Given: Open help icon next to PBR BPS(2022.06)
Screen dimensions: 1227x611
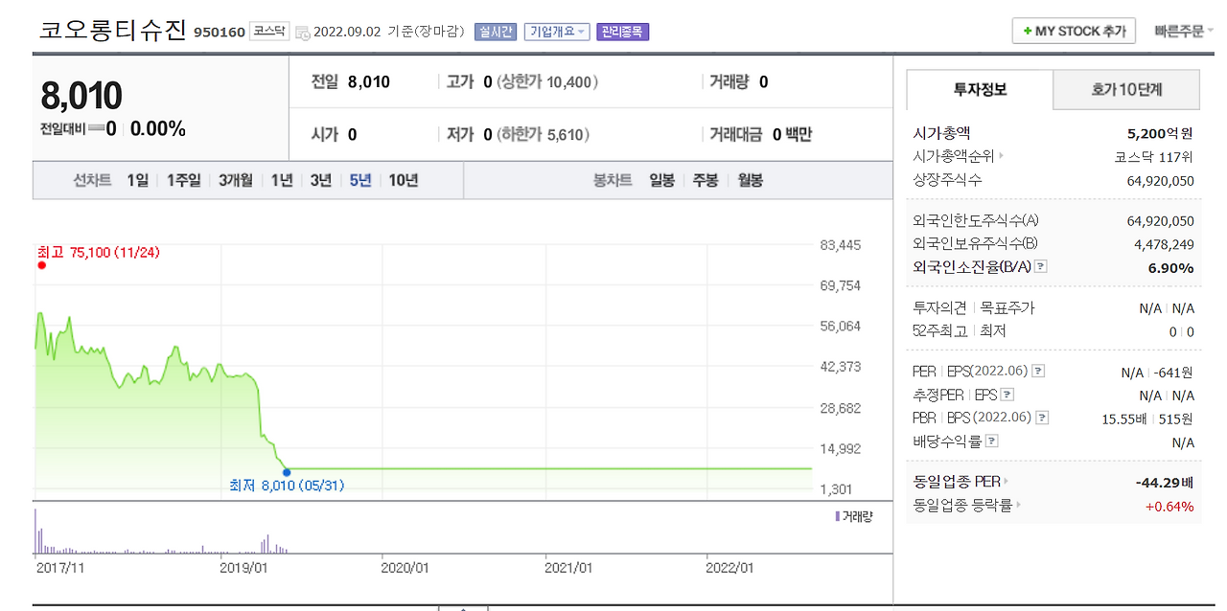Looking at the screenshot, I should (x=1042, y=418).
